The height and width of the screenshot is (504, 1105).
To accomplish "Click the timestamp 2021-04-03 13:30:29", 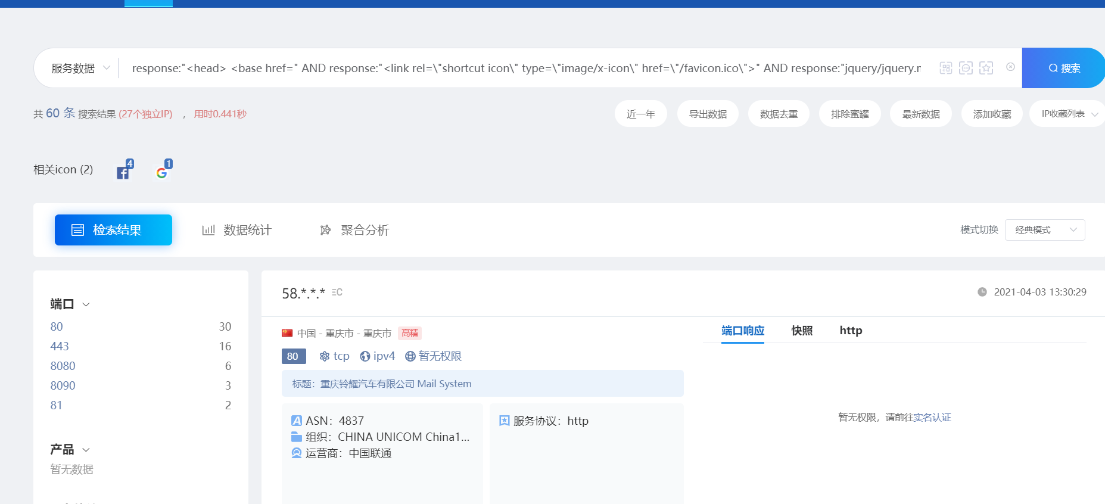I will pyautogui.click(x=1040, y=292).
